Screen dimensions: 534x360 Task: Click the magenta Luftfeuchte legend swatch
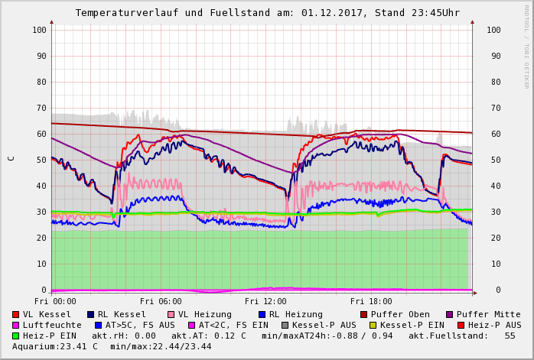16,325
